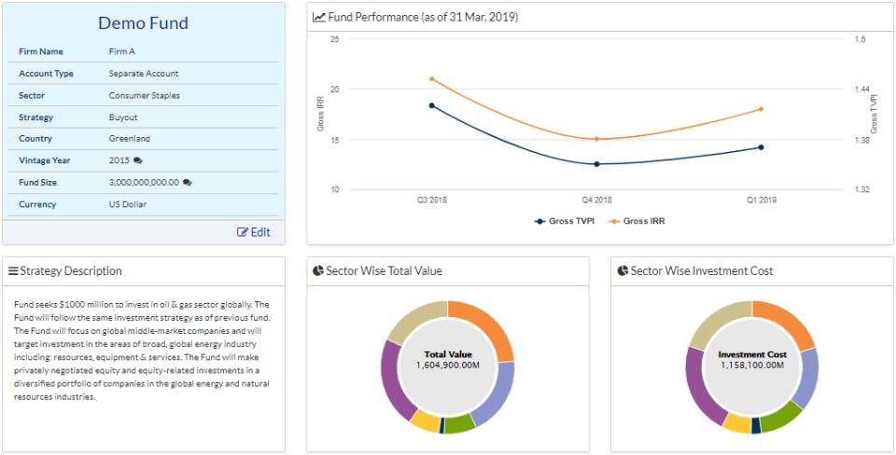Viewport: 896px width, 455px height.
Task: Select the green slice in Investment Cost donut
Action: tap(784, 418)
